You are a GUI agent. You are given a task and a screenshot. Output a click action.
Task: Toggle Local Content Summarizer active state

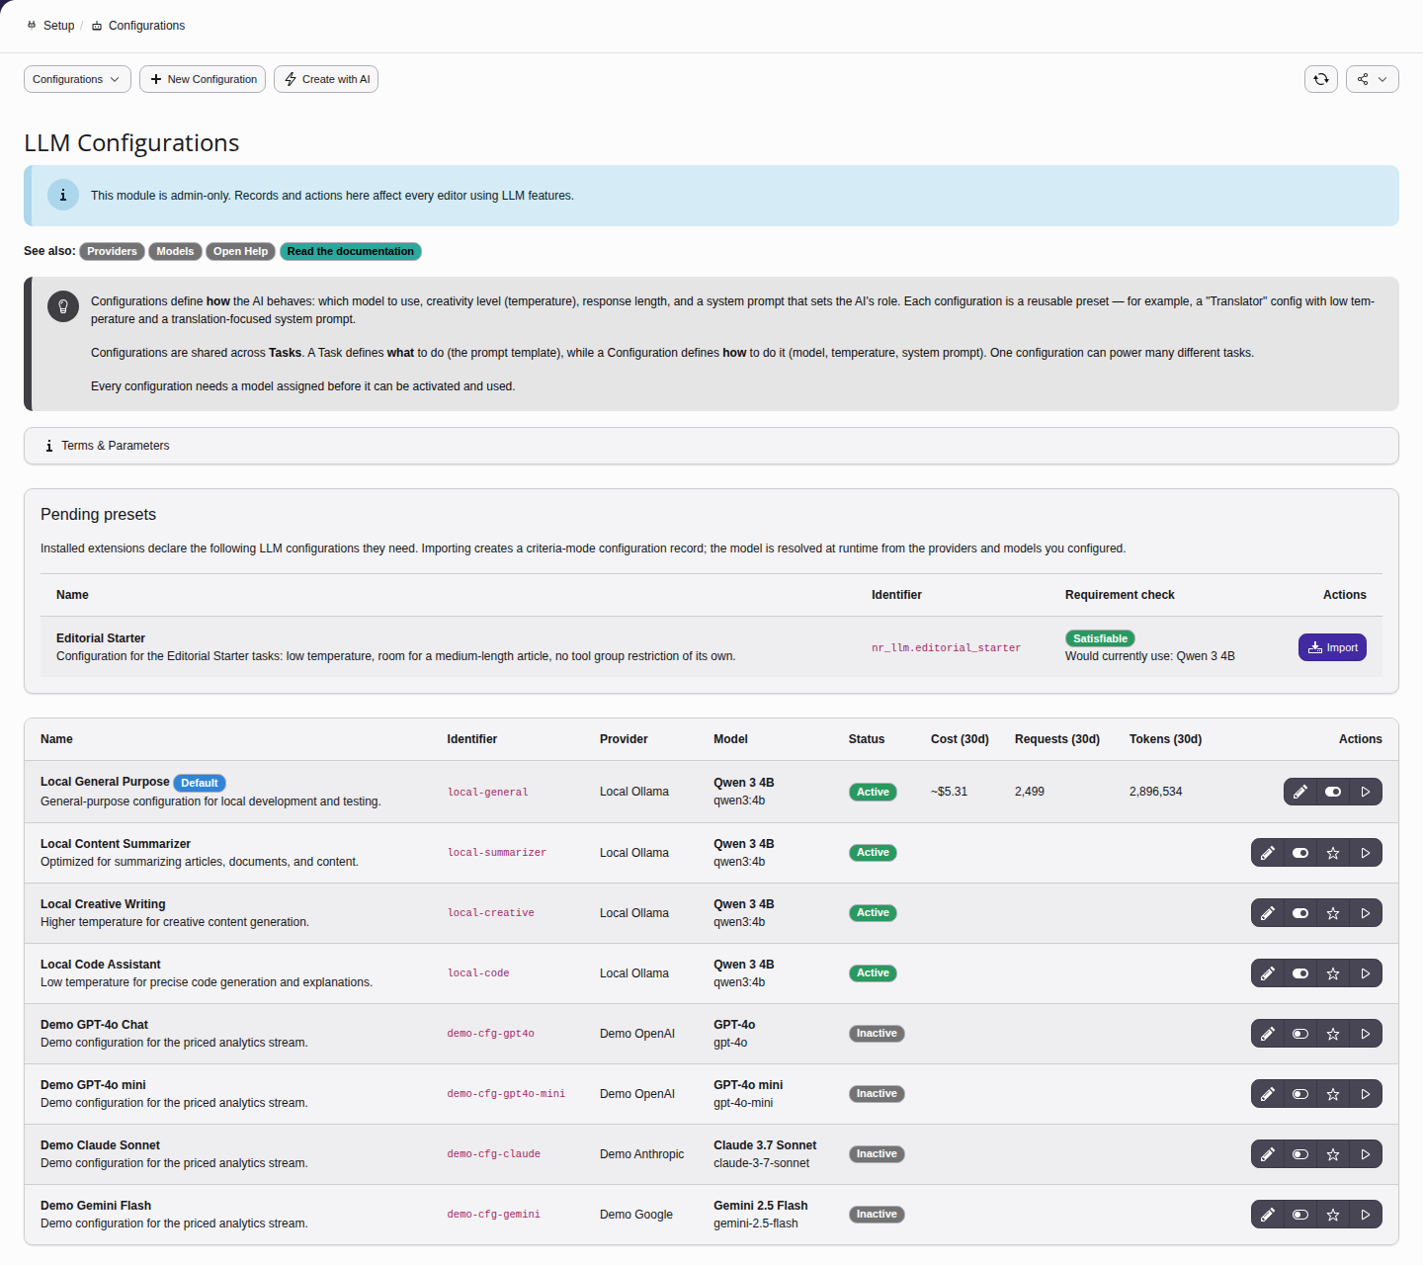click(1300, 853)
